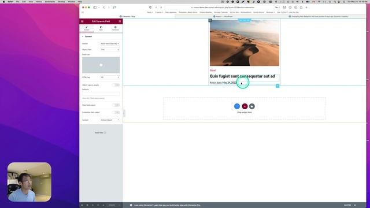Open the Source dropdown
The image size is (370, 208).
point(110,44)
